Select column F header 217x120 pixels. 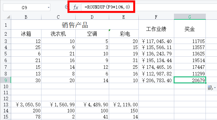(156, 17)
